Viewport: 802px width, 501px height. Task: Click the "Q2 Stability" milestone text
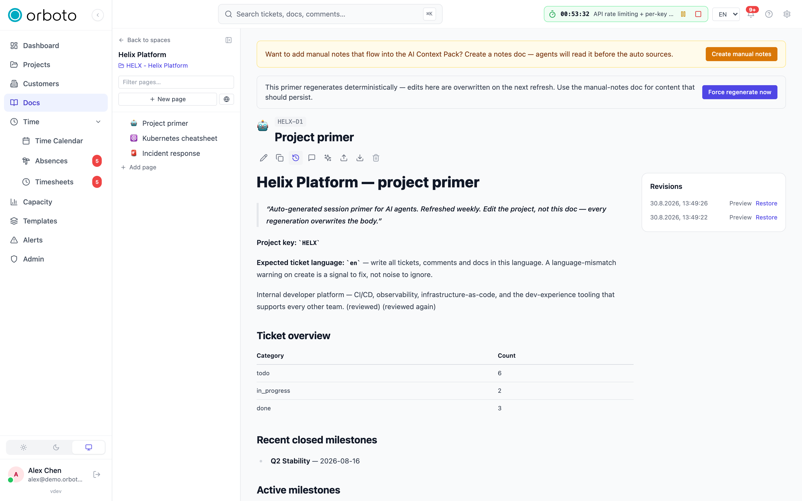click(x=290, y=461)
